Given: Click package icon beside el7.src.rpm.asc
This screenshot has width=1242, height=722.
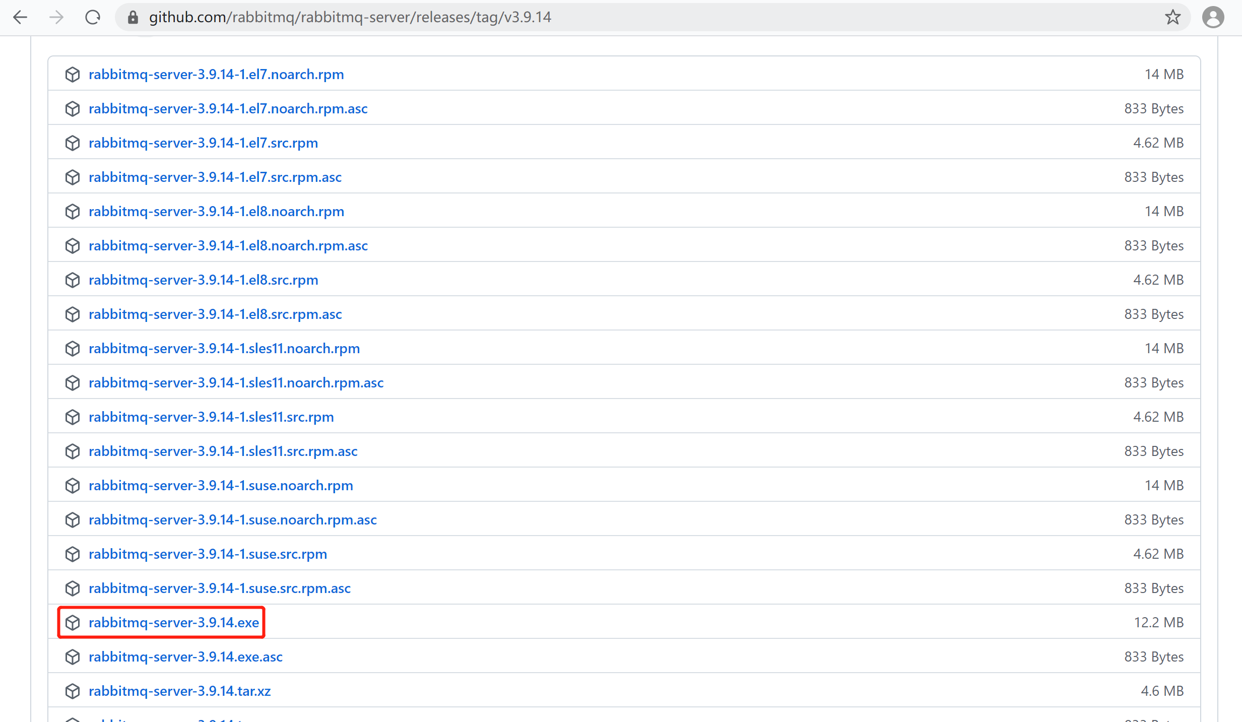Looking at the screenshot, I should pyautogui.click(x=73, y=177).
